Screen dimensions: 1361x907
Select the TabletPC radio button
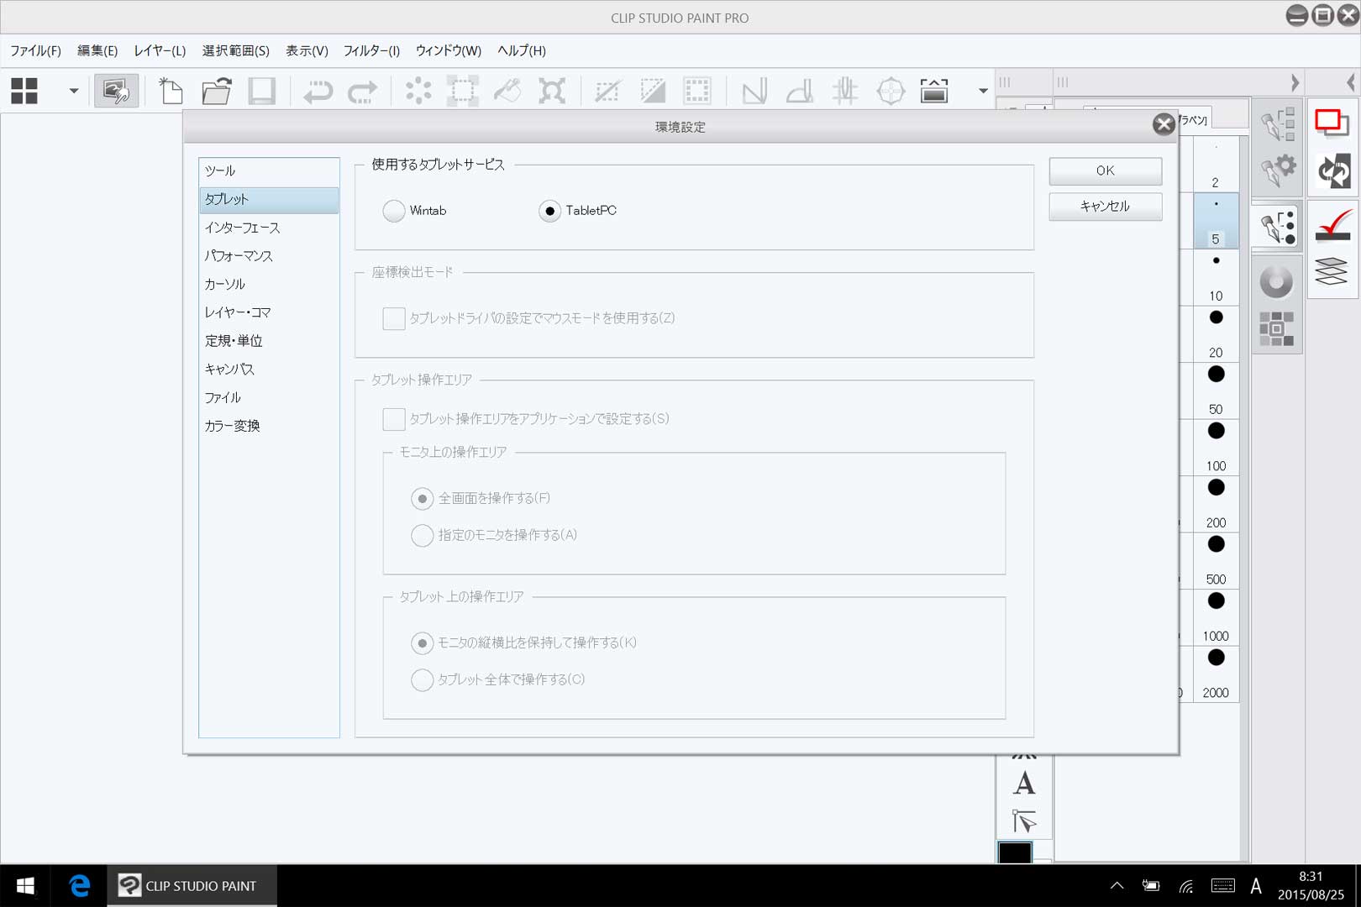pyautogui.click(x=549, y=211)
